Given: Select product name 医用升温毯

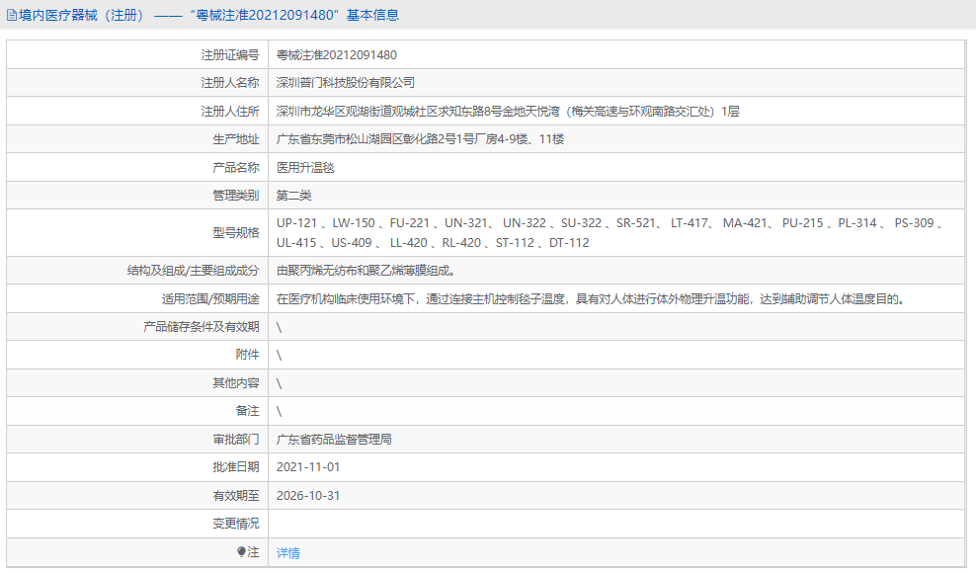Looking at the screenshot, I should (305, 167).
